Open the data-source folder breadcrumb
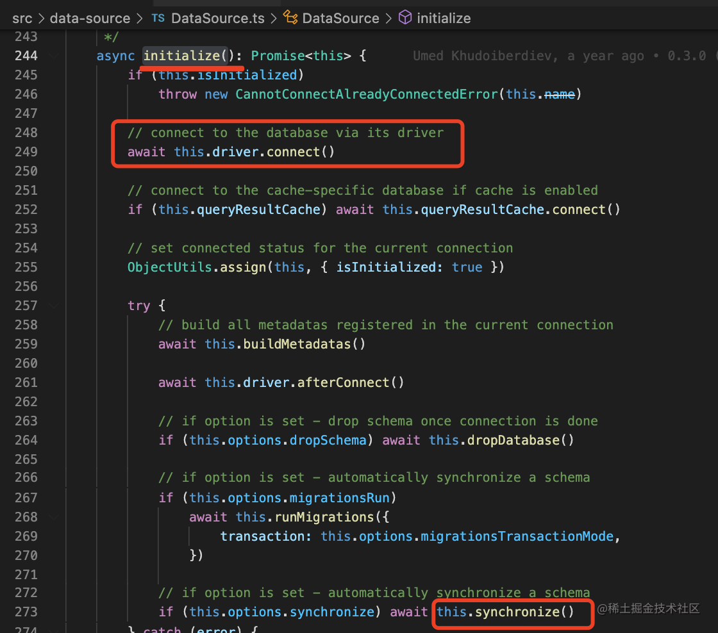Screen dimensions: 718x633 [x=90, y=18]
